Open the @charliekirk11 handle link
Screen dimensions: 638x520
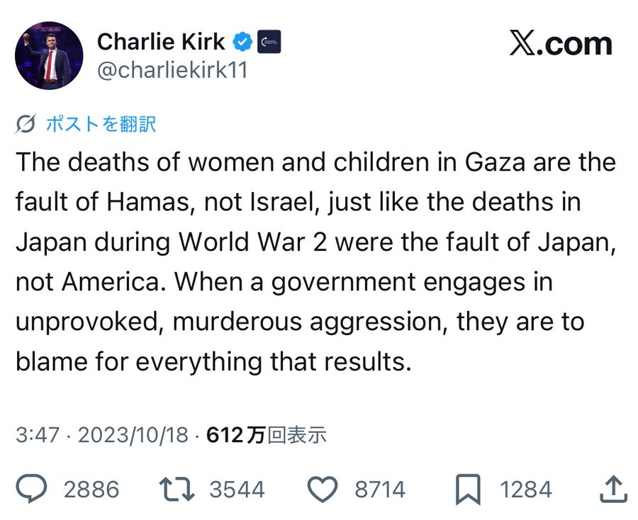(172, 71)
